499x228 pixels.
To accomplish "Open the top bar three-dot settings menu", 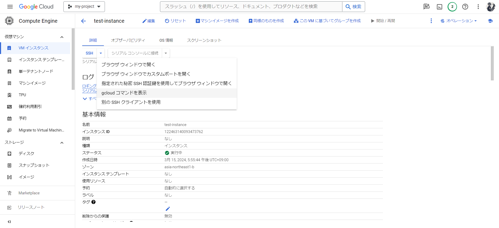I will tap(478, 7).
